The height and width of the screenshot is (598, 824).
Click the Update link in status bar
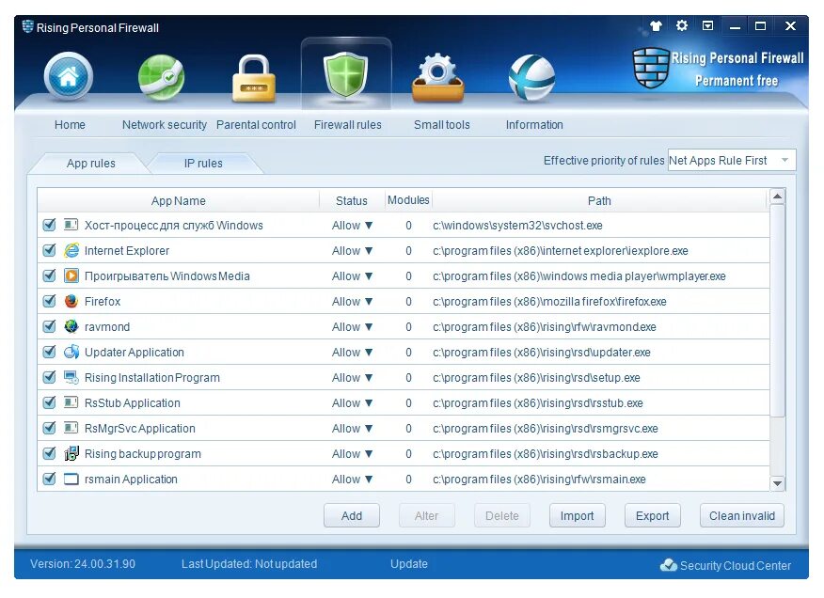[x=409, y=564]
